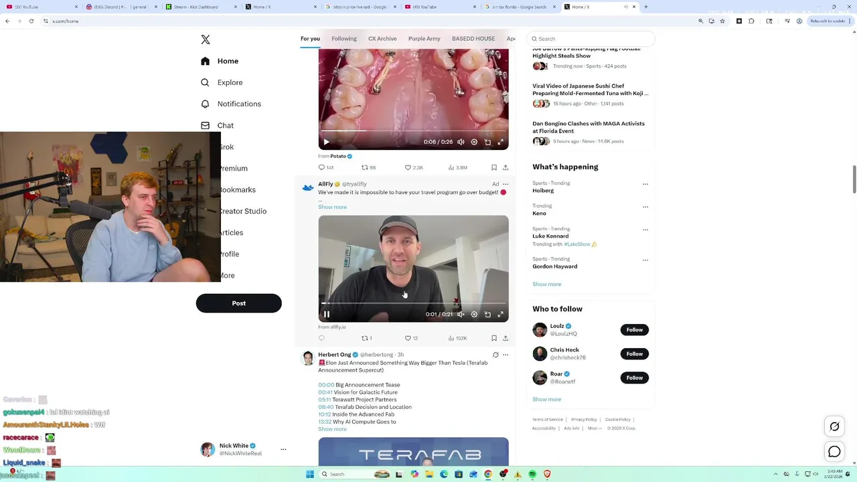Play the Potato video

[326, 142]
